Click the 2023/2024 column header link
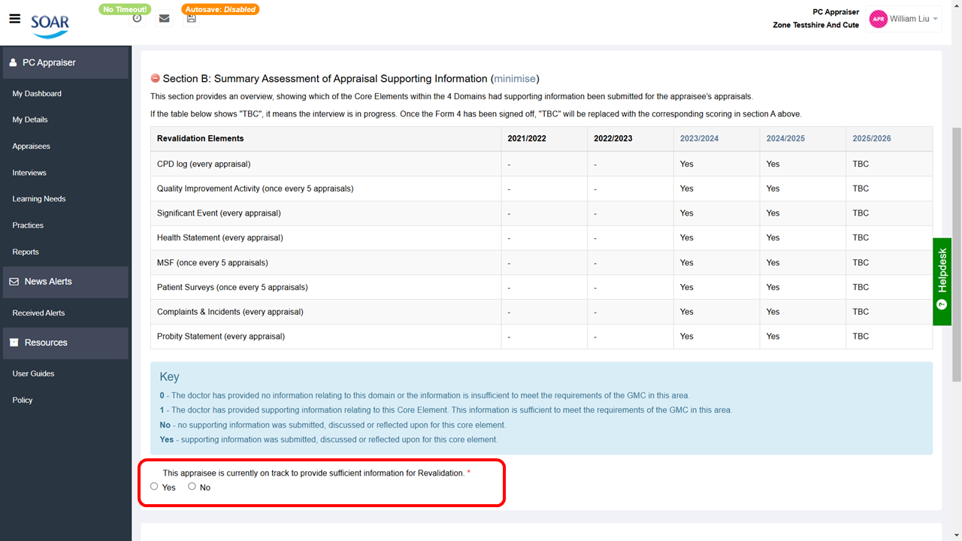The width and height of the screenshot is (962, 541). [x=699, y=139]
